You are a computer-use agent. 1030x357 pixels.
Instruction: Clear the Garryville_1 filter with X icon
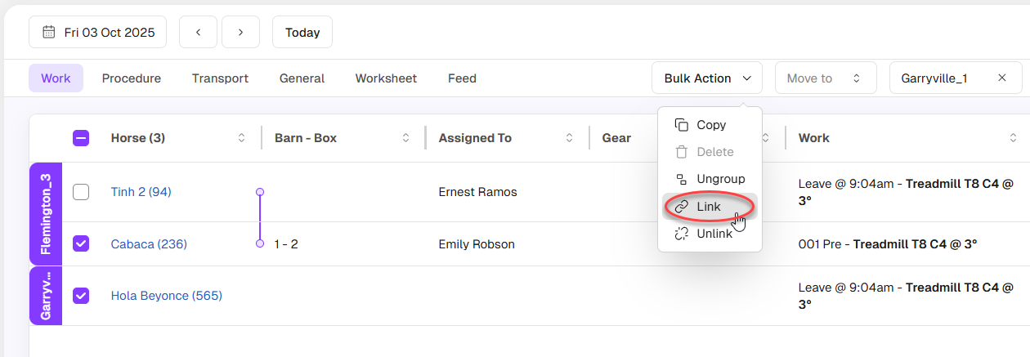(1001, 78)
